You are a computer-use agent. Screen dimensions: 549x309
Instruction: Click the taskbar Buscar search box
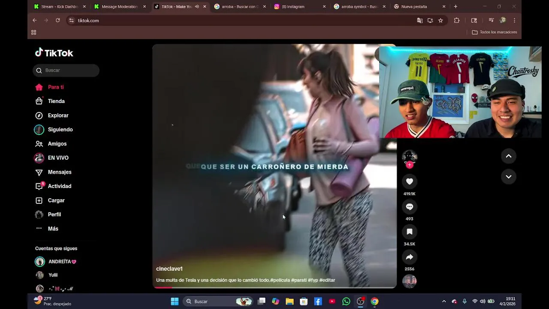pyautogui.click(x=219, y=301)
